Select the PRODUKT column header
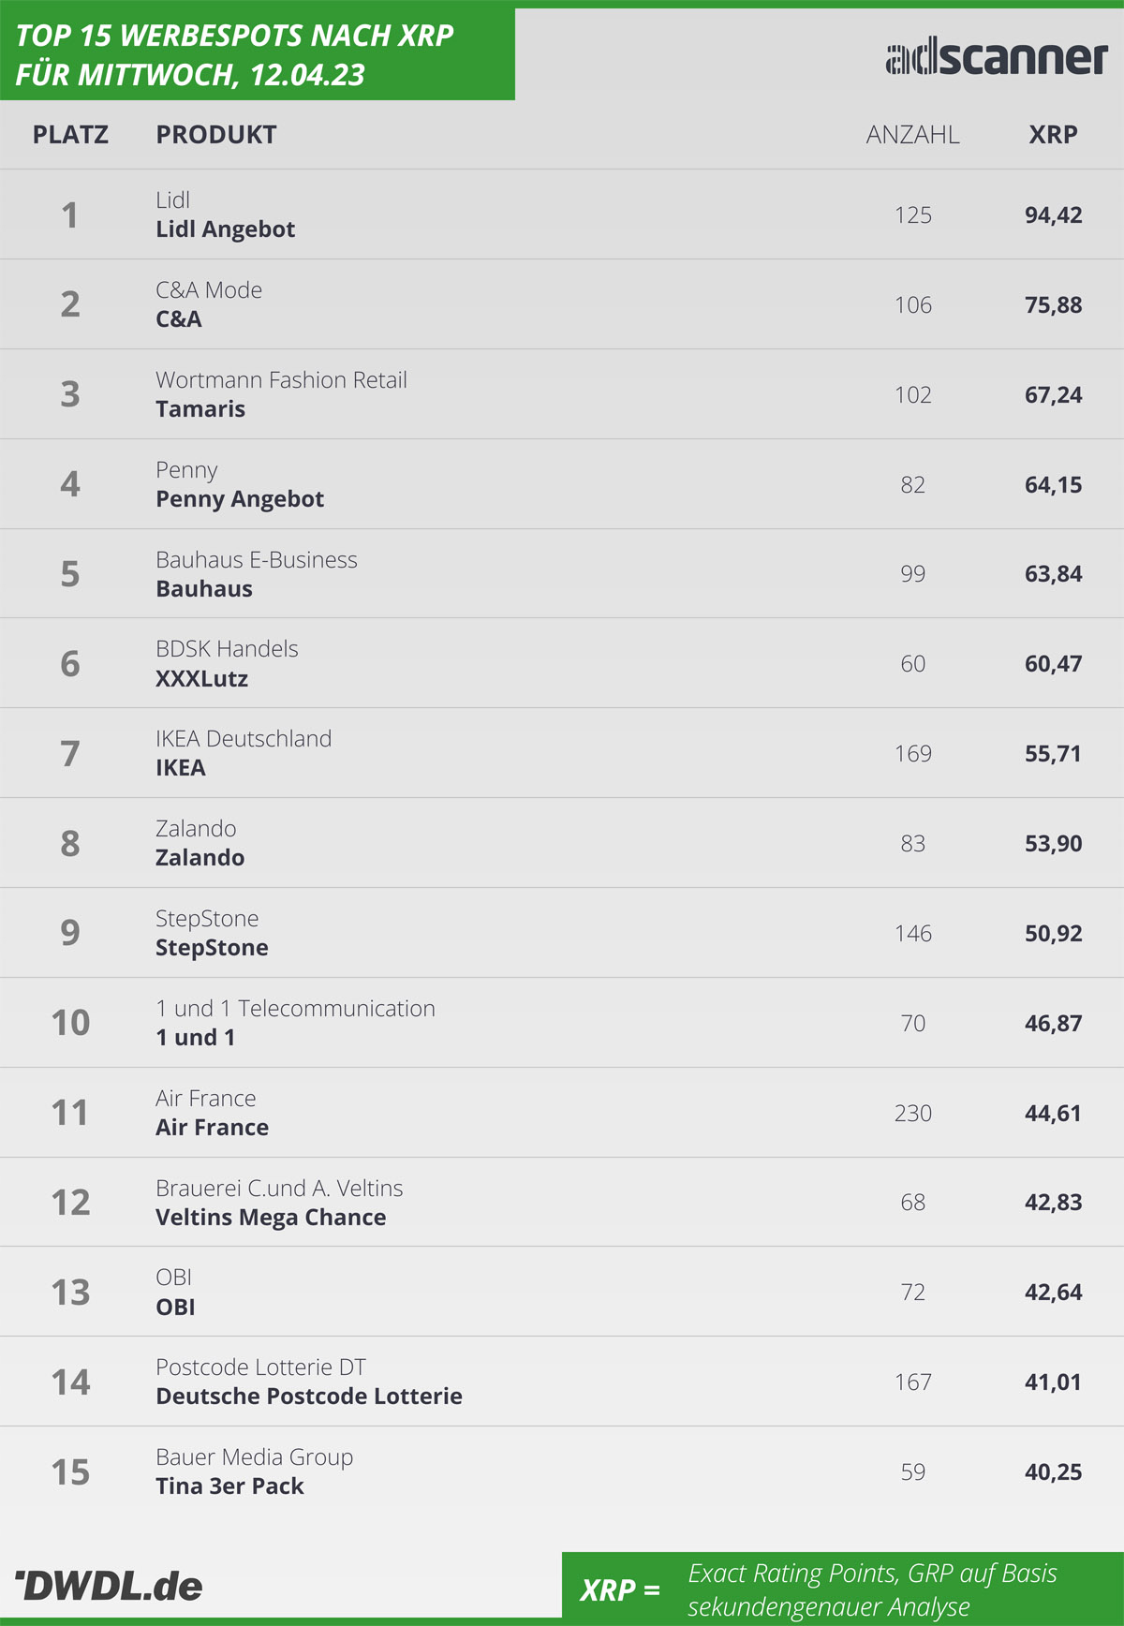The image size is (1124, 1626). click(x=216, y=135)
